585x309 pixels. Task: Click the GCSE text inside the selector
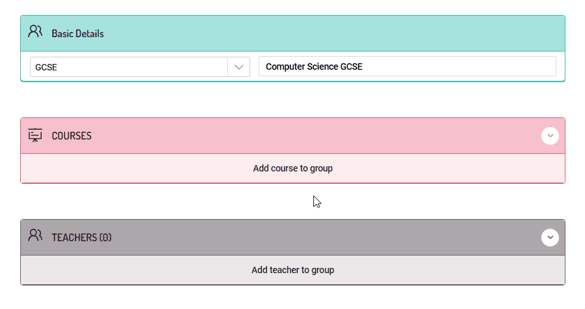(46, 68)
